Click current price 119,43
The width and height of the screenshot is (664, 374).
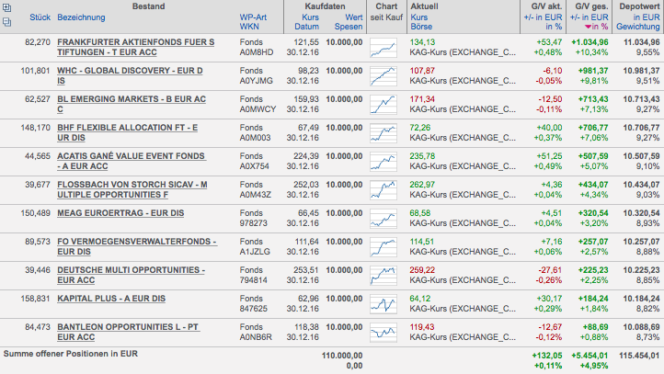pyautogui.click(x=422, y=327)
